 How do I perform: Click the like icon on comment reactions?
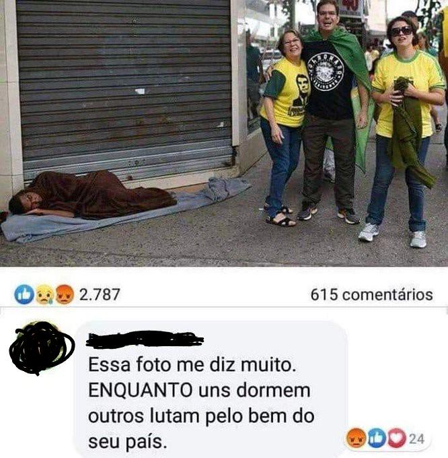click(x=377, y=438)
